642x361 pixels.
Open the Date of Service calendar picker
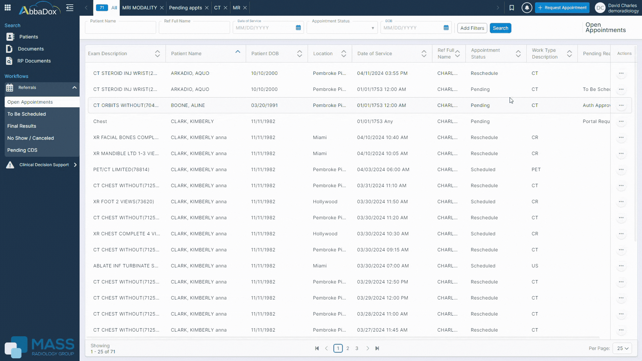pyautogui.click(x=298, y=28)
